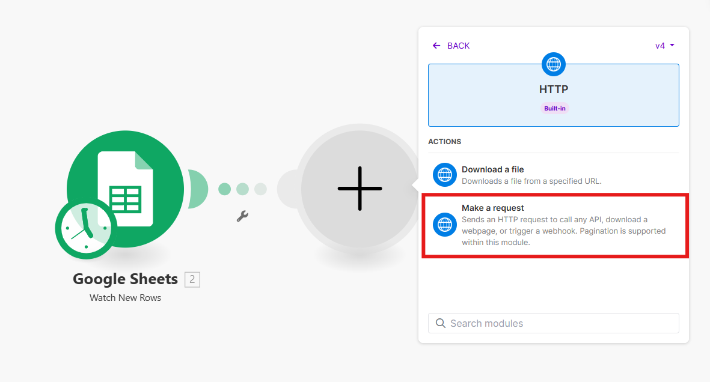Viewport: 710px width, 382px height.
Task: Click the Download a file globe icon
Action: click(x=445, y=175)
